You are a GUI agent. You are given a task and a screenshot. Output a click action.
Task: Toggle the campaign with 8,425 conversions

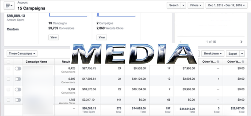point(18,69)
